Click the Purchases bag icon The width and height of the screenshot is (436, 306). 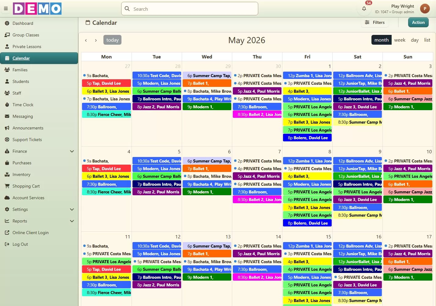(x=7, y=163)
